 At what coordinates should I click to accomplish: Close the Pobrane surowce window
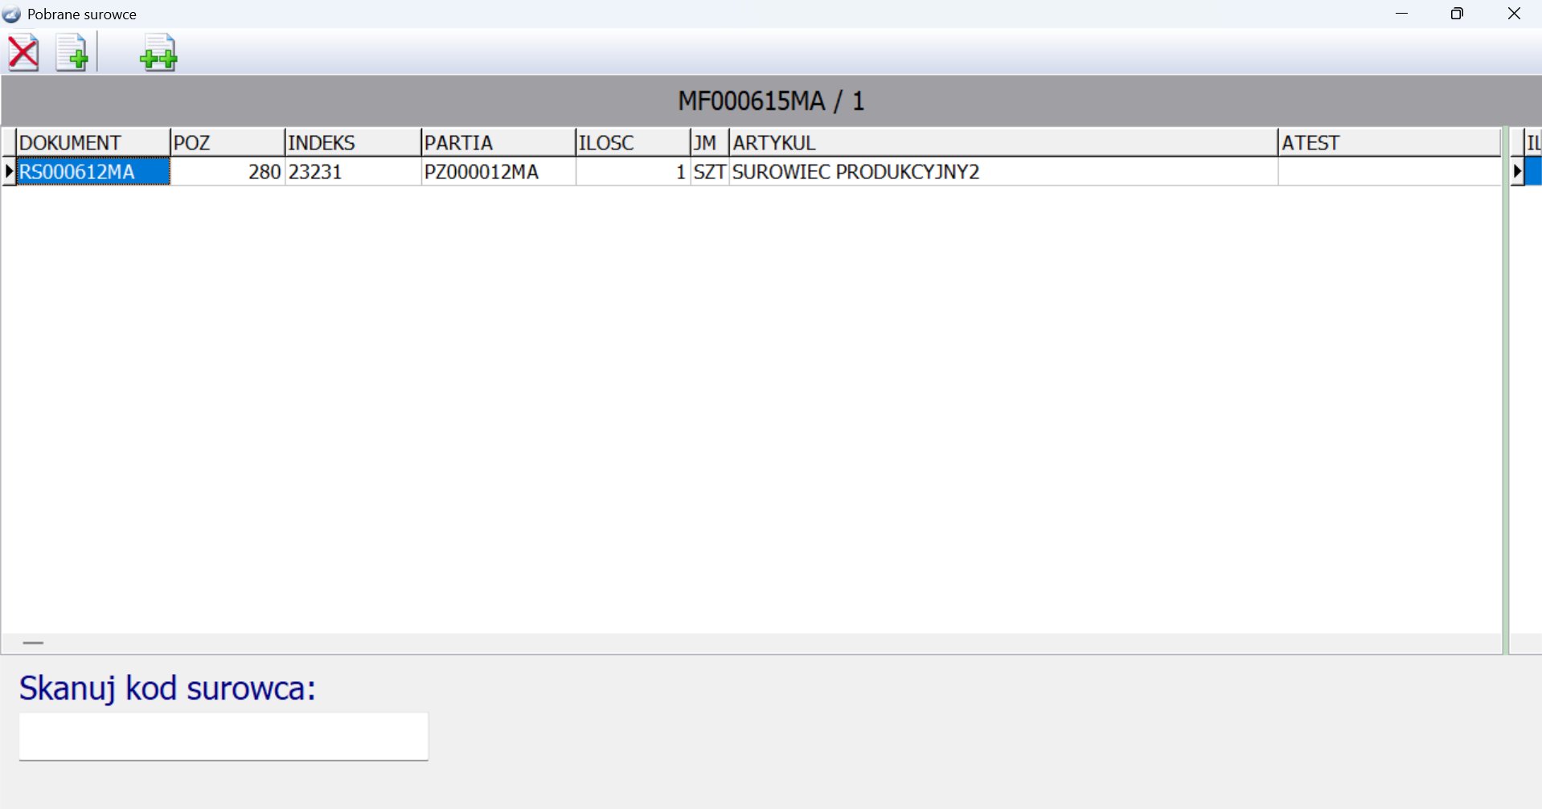coord(1514,14)
